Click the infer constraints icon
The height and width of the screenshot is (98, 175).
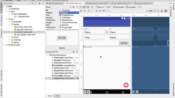tap(92, 11)
